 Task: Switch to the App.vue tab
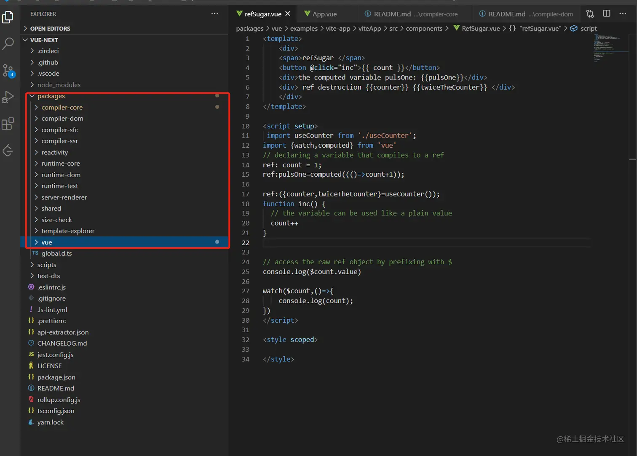(324, 14)
